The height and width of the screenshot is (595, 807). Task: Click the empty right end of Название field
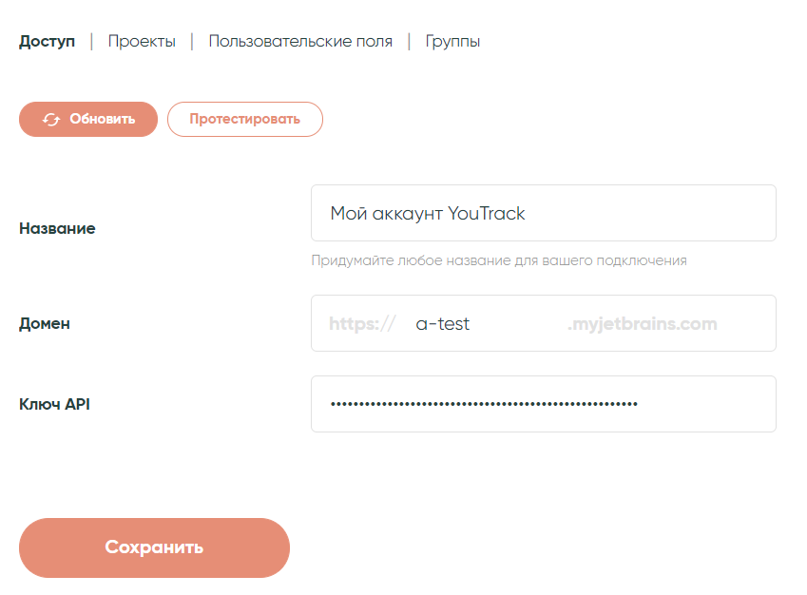click(684, 214)
